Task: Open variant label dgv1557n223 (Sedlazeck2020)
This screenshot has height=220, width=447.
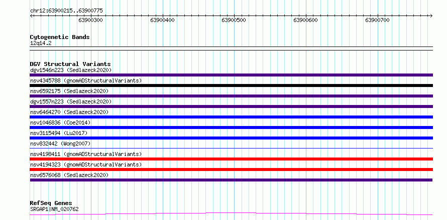Action: 71,101
